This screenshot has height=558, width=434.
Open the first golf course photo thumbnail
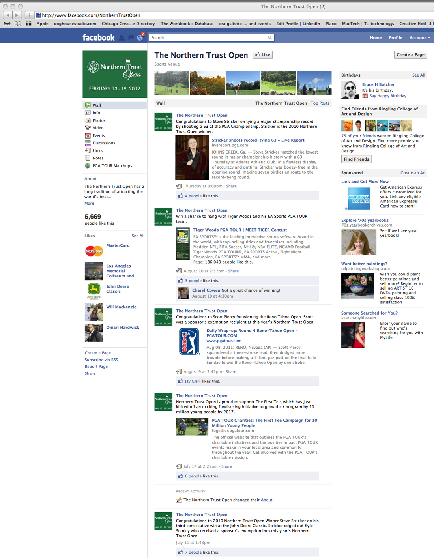click(172, 83)
